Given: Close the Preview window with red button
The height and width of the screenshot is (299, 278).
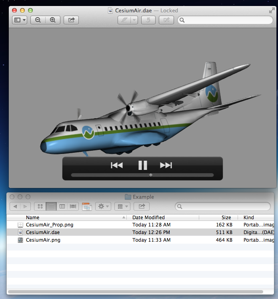Looking at the screenshot, I should point(14,10).
